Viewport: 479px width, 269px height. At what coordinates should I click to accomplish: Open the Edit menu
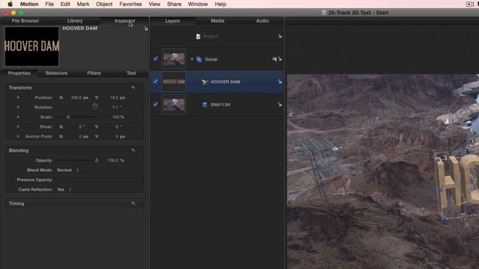(x=65, y=4)
